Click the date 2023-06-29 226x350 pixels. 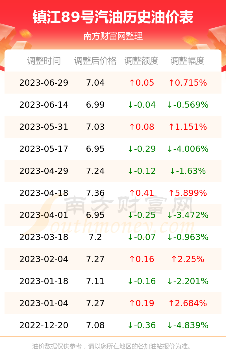click(x=44, y=83)
